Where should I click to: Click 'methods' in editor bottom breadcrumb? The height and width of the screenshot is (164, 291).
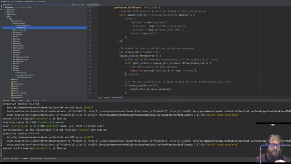point(107,97)
